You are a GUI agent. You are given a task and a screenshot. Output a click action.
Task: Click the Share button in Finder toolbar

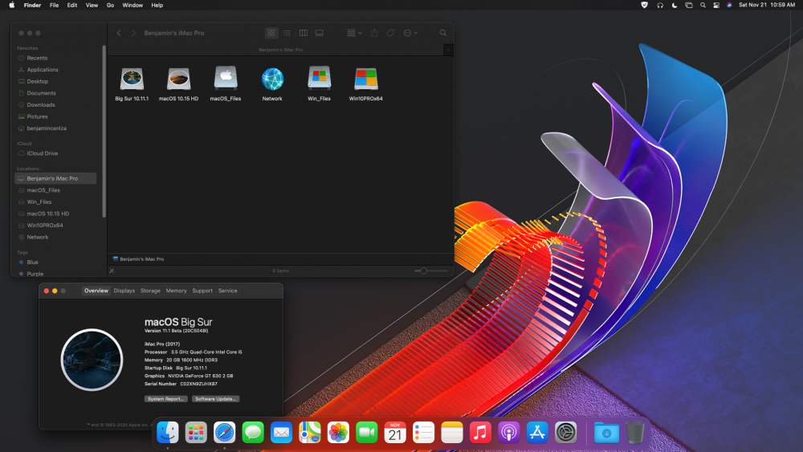[x=374, y=33]
